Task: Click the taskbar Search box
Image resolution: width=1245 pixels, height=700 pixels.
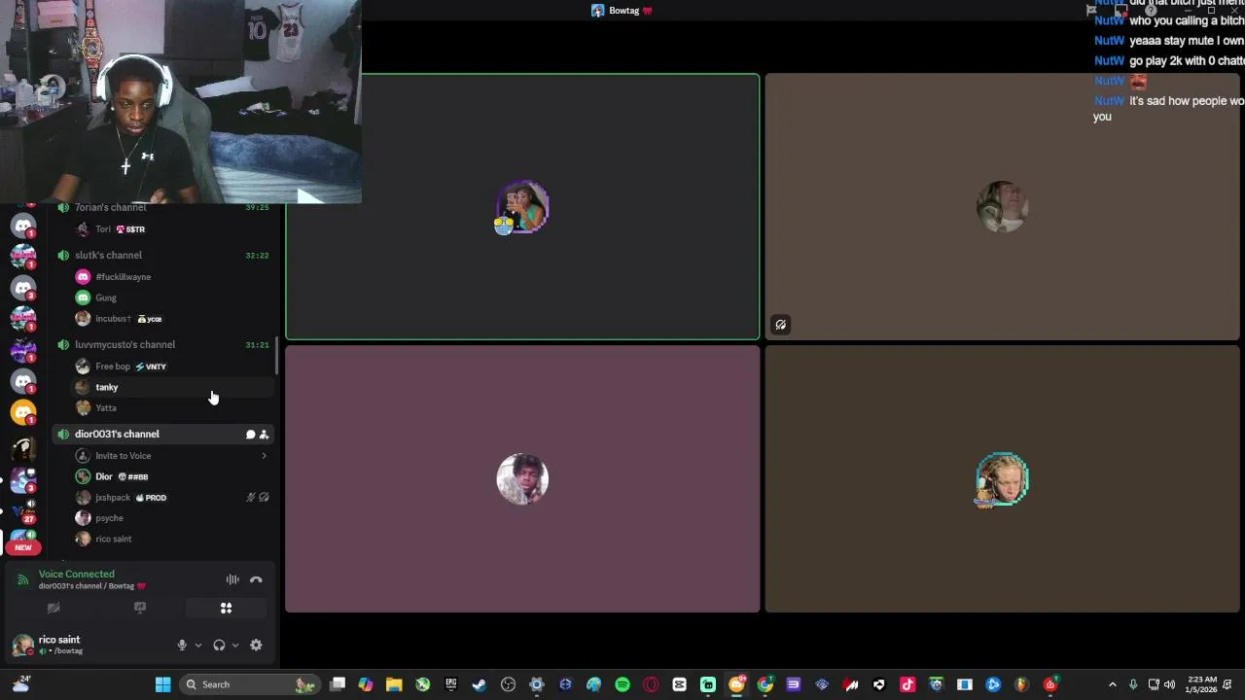Action: pos(251,684)
